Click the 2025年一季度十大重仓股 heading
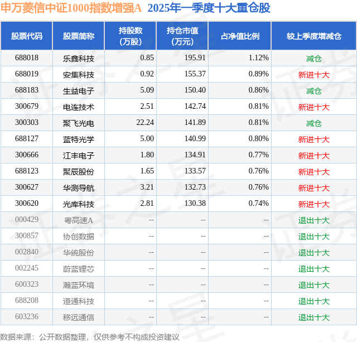357x342 pixels. (x=209, y=8)
